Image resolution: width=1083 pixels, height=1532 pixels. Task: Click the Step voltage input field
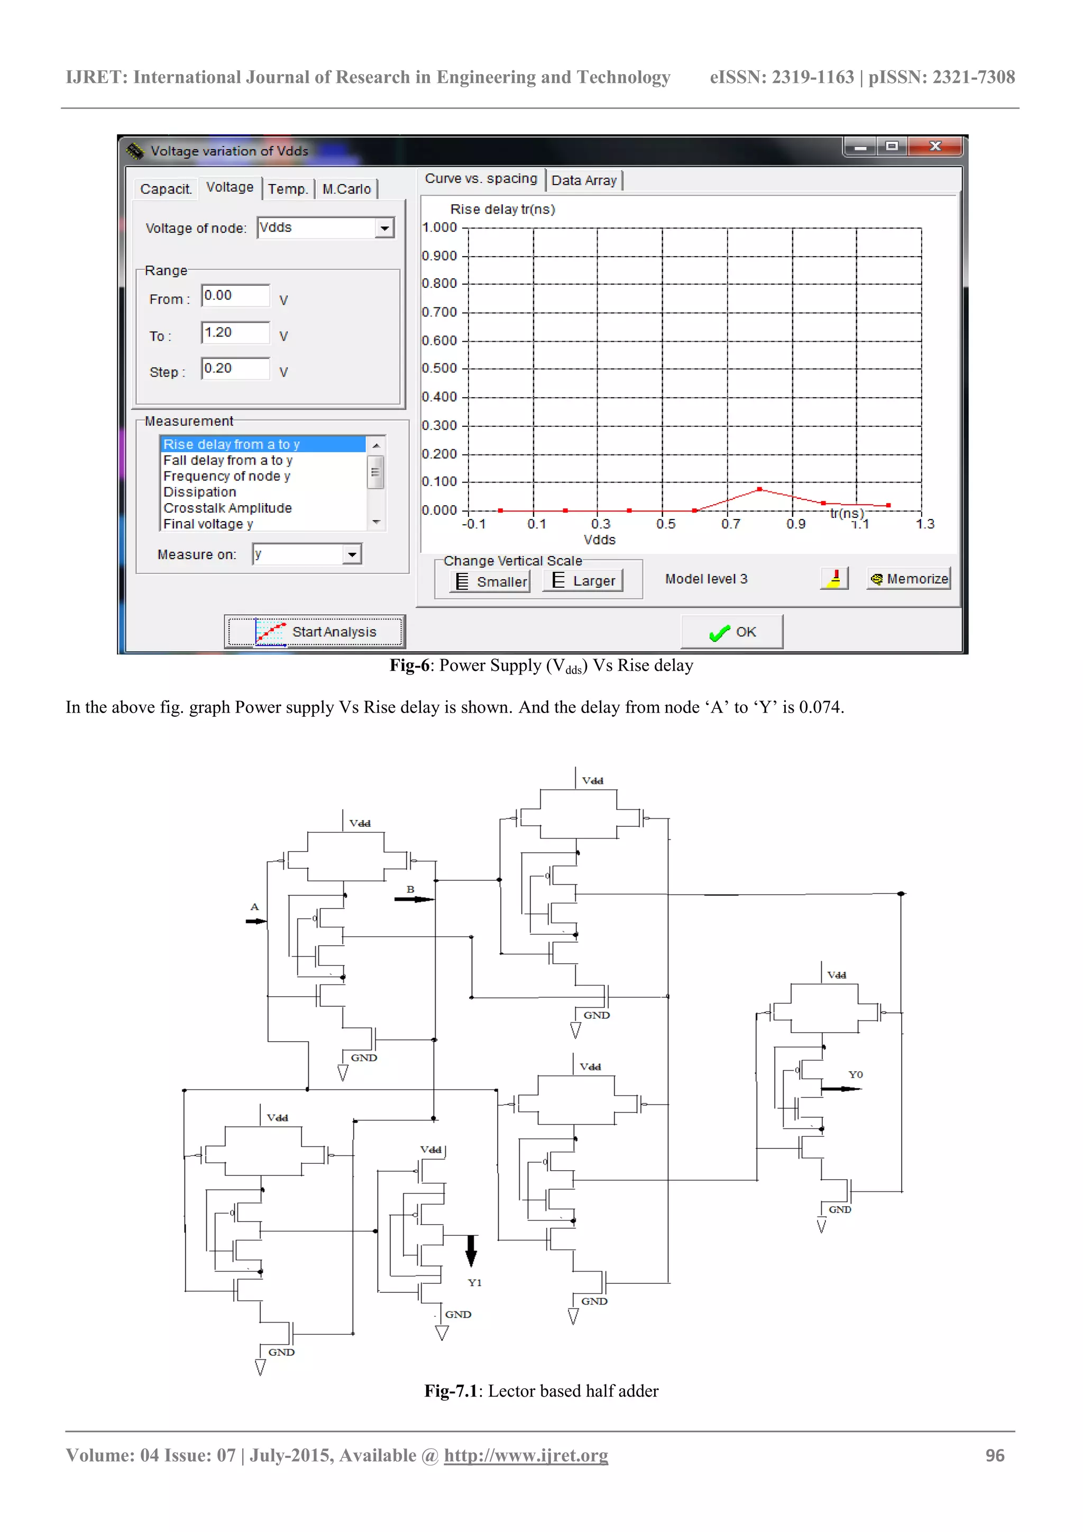coord(235,368)
